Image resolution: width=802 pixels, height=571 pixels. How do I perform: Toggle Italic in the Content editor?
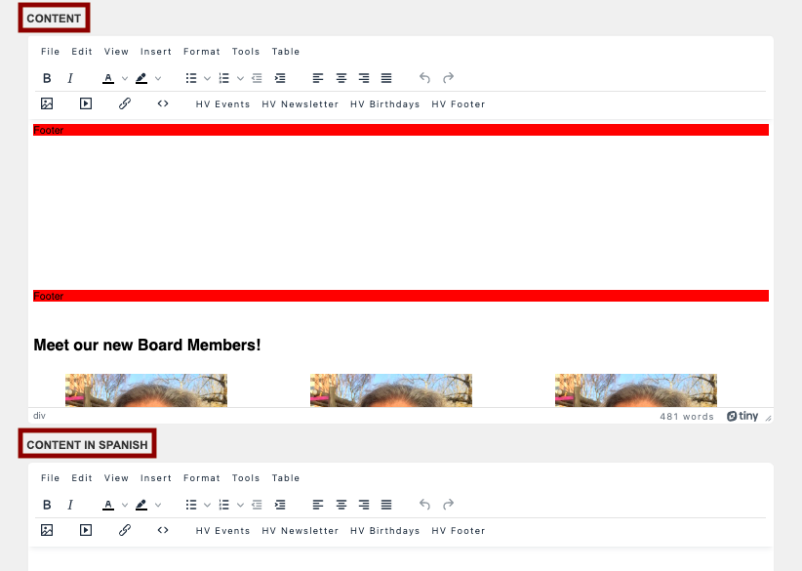70,78
